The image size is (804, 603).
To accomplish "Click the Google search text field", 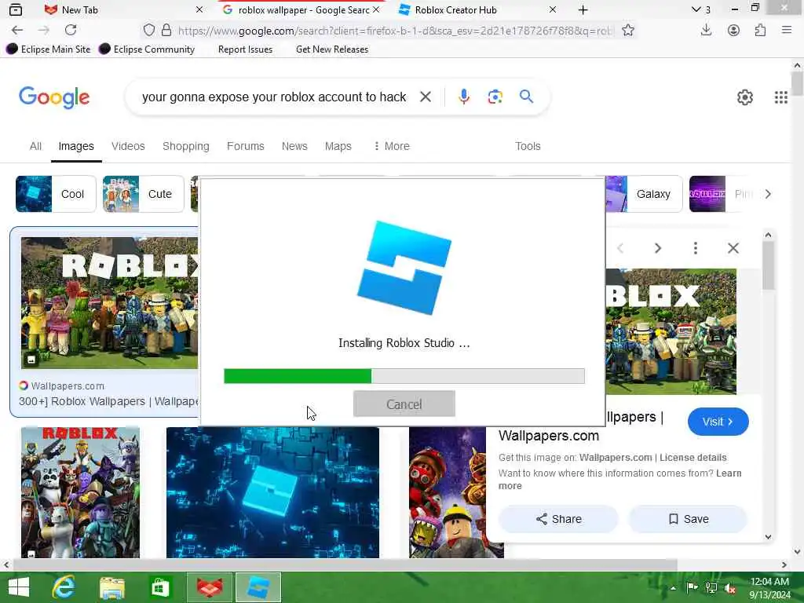I will tap(274, 97).
